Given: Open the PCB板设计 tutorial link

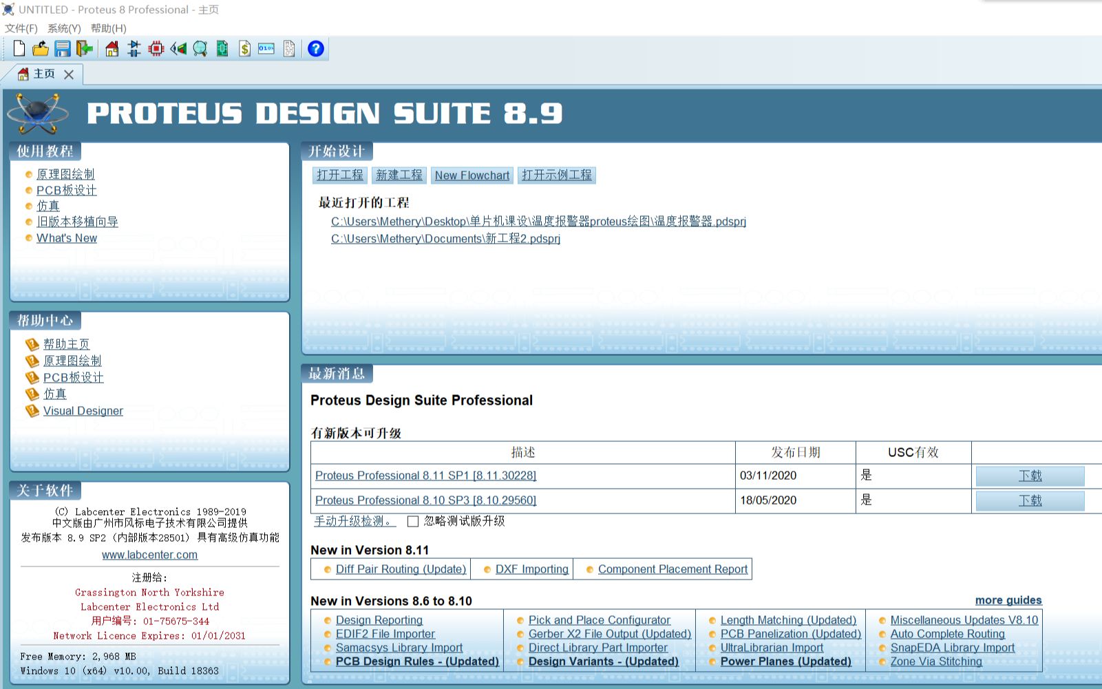Looking at the screenshot, I should 67,190.
